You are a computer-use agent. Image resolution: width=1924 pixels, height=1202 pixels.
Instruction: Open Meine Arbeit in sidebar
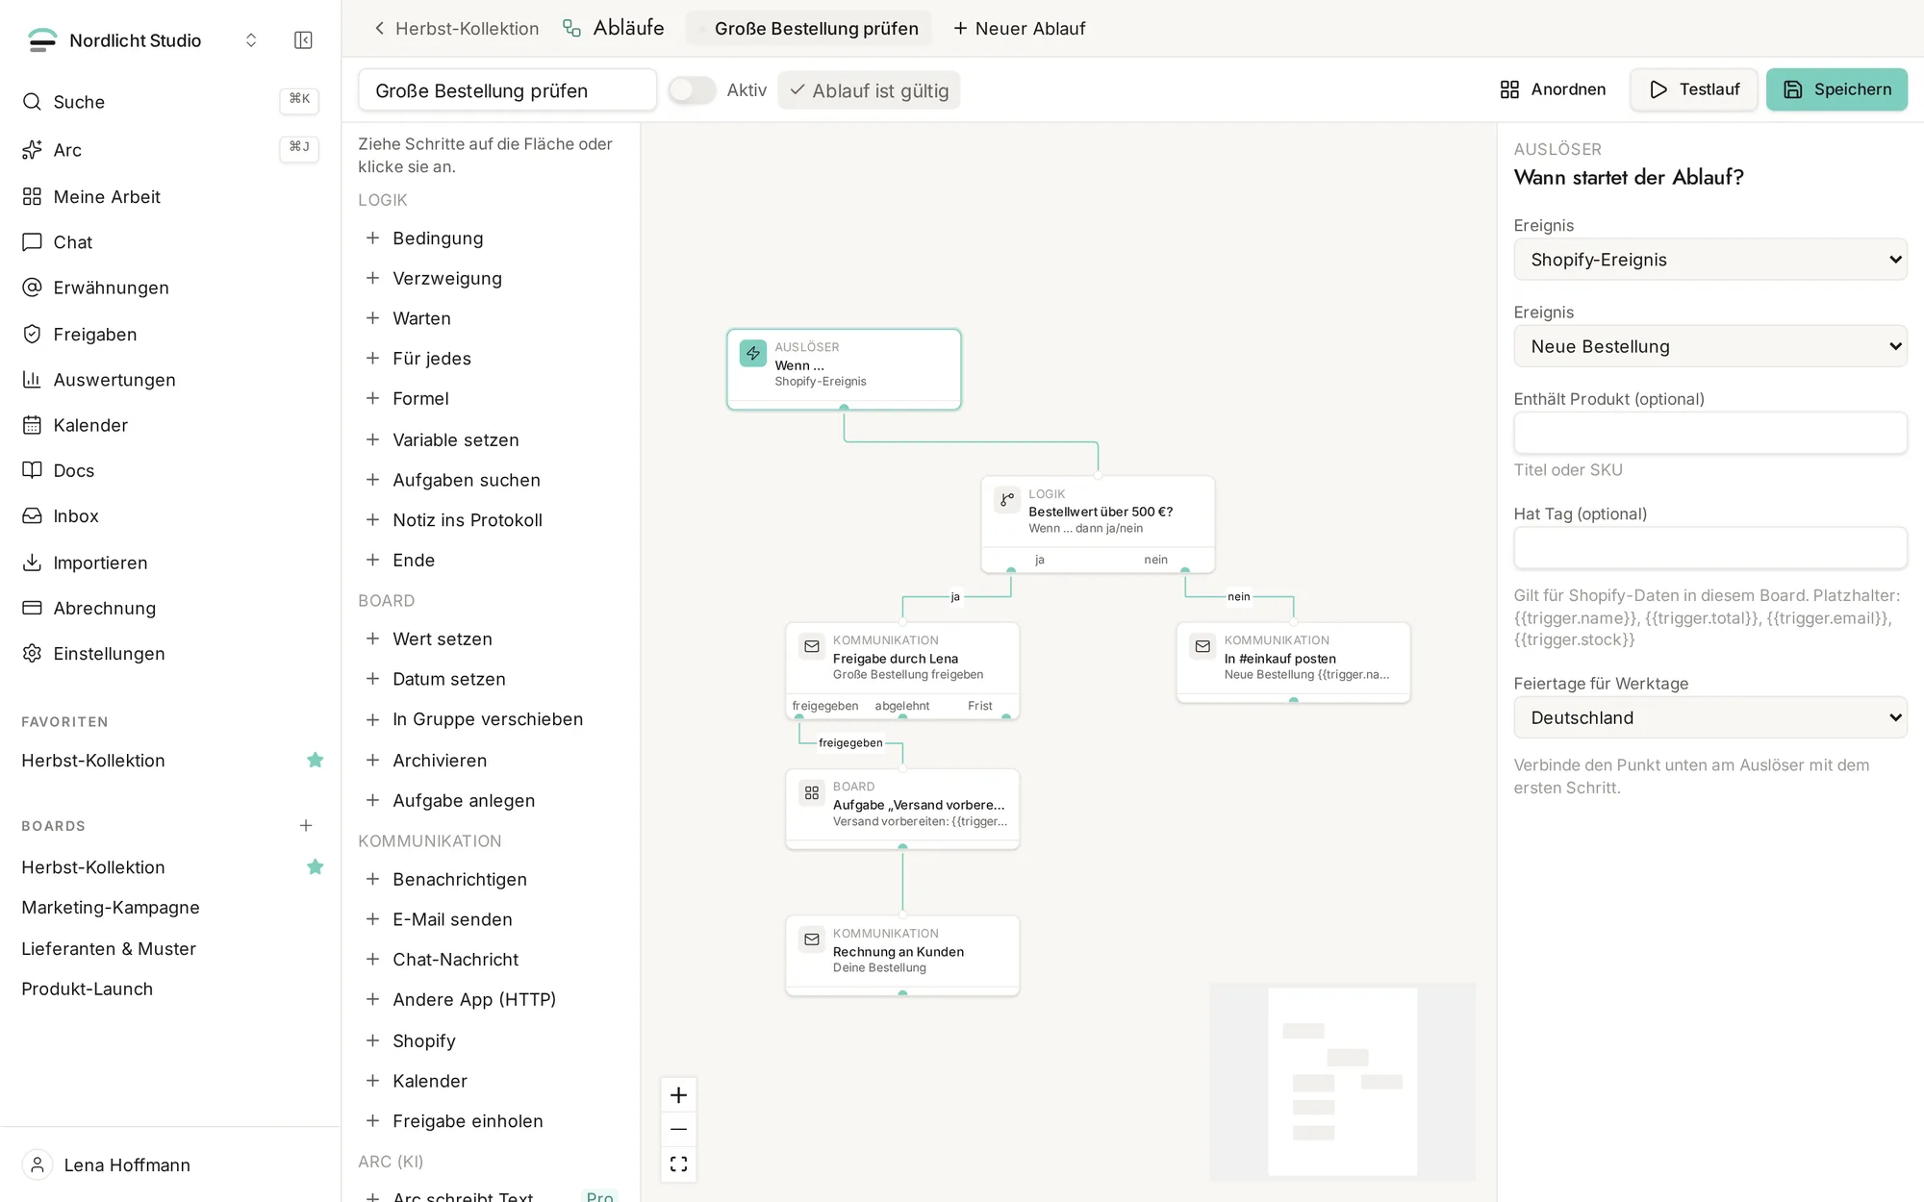(x=170, y=196)
